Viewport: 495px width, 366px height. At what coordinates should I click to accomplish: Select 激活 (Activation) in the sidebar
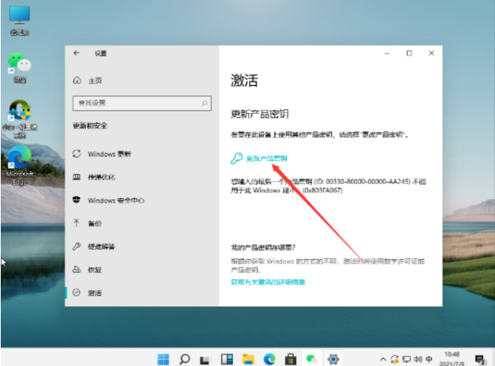click(x=94, y=292)
